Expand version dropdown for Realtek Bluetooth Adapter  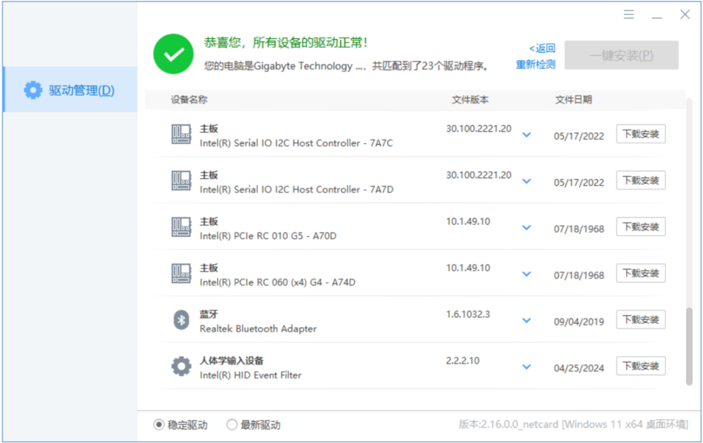tap(527, 321)
